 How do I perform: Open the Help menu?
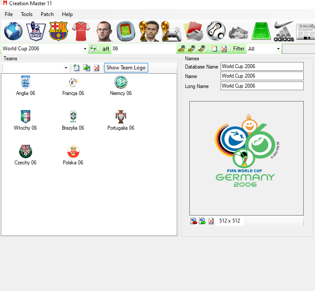[x=67, y=14]
